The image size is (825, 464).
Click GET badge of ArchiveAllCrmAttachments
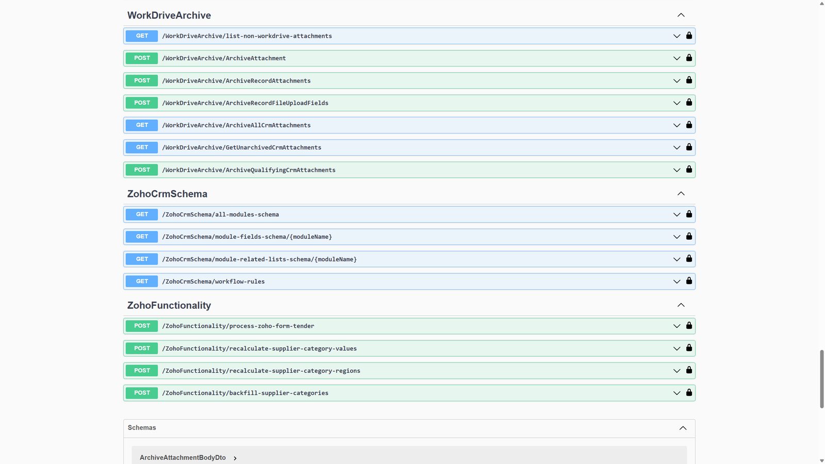click(x=142, y=125)
